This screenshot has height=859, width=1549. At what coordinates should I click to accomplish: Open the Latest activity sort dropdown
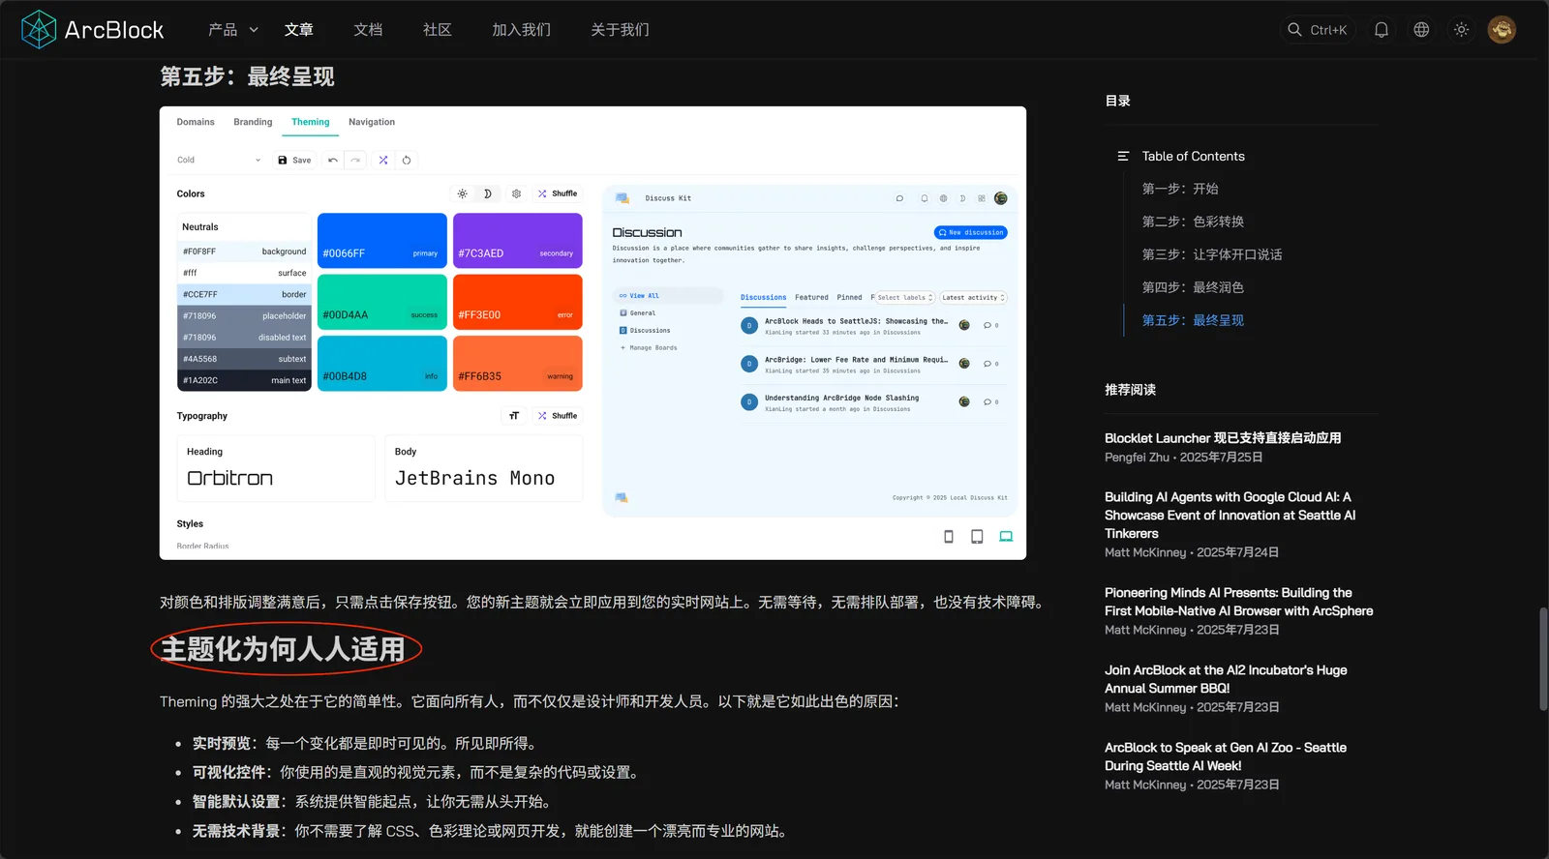click(973, 298)
